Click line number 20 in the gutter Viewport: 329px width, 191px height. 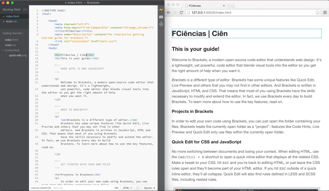pyautogui.click(x=37, y=79)
